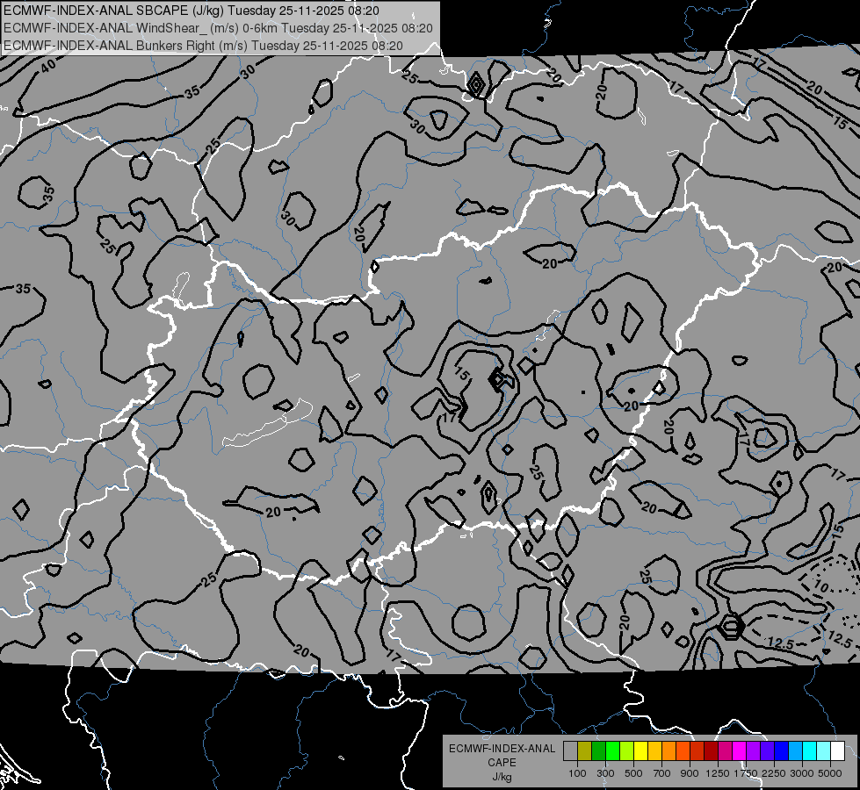Select the pure blue legend swatch
860x790 pixels.
click(x=782, y=750)
